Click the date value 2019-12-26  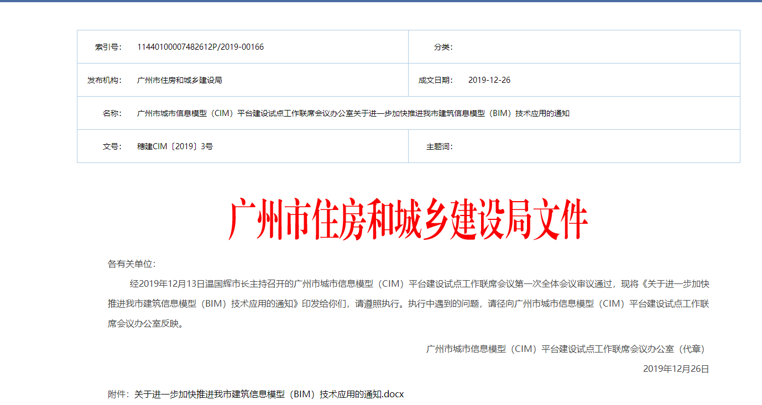point(489,80)
